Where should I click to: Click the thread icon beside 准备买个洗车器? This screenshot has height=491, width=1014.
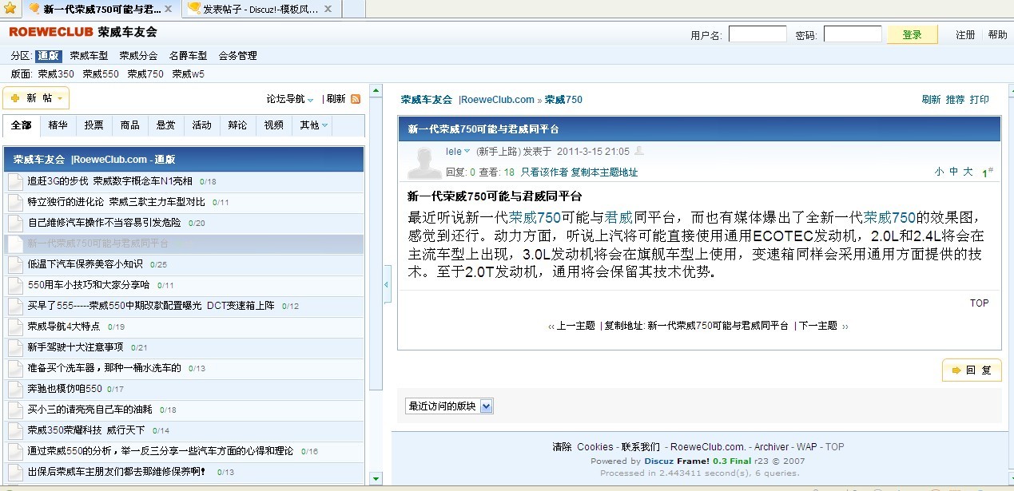tap(15, 368)
